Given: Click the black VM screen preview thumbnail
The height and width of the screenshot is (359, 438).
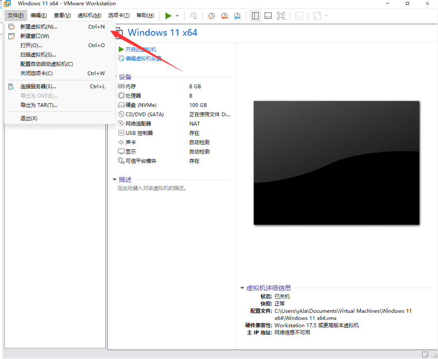Looking at the screenshot, I should tap(336, 163).
